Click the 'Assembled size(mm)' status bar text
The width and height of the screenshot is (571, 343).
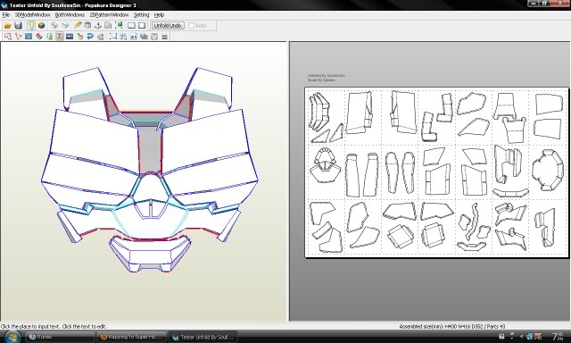click(452, 326)
